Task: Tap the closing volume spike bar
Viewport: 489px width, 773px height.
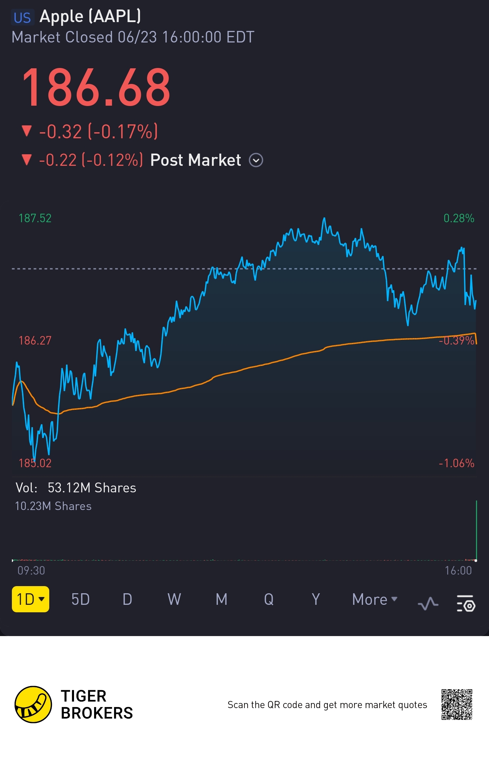Action: (x=476, y=530)
